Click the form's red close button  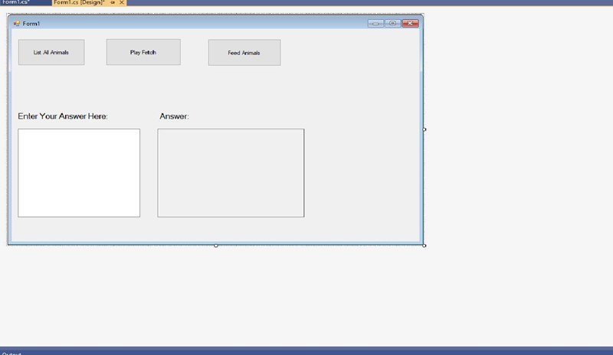[x=411, y=23]
